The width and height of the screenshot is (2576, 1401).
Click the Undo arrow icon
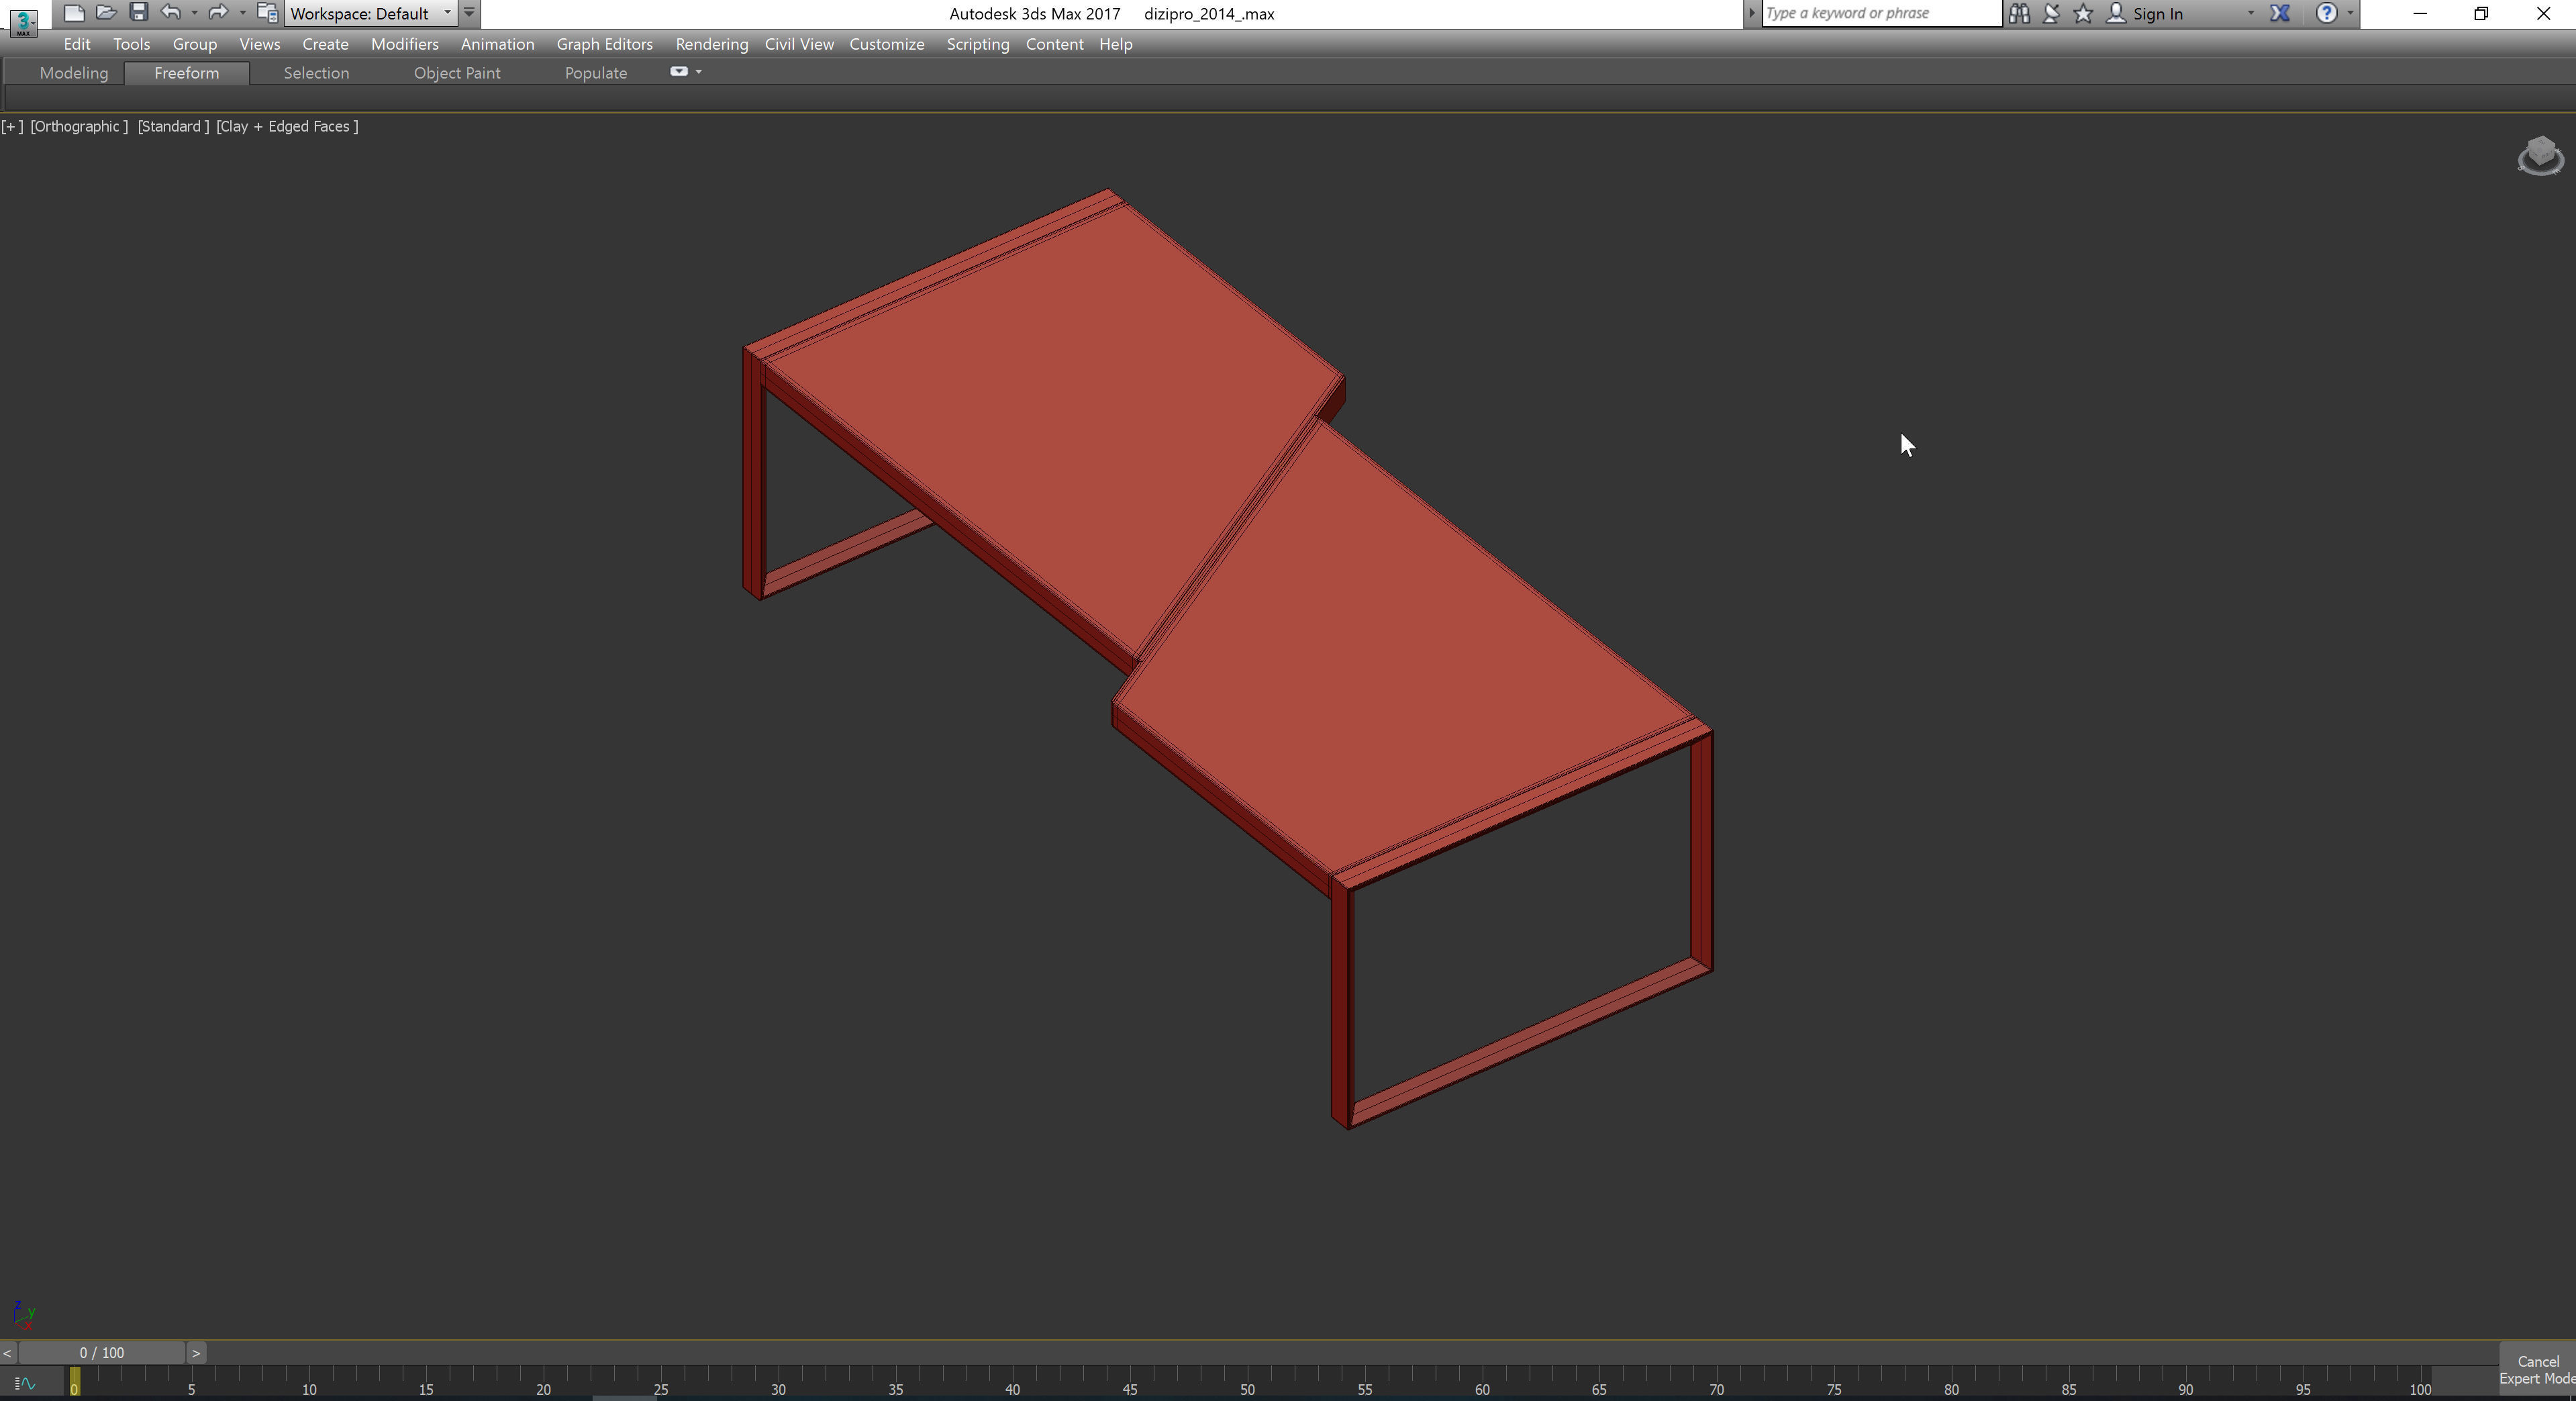(x=171, y=13)
